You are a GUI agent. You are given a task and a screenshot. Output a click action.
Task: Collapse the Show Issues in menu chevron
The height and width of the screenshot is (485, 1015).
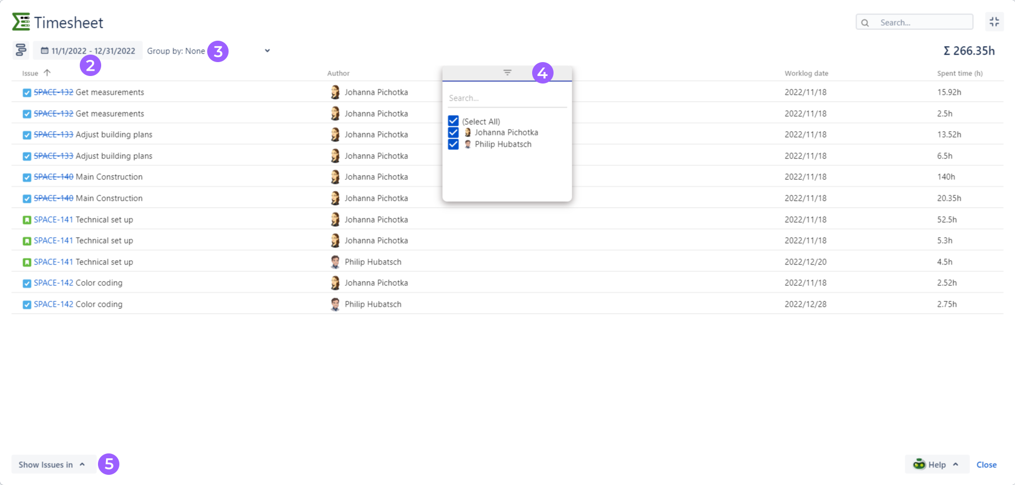[82, 464]
